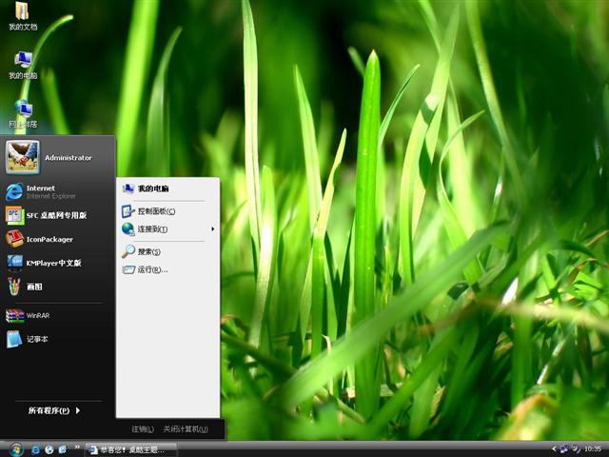Click the 记事本 notepad icon
609x457 pixels.
(14, 339)
